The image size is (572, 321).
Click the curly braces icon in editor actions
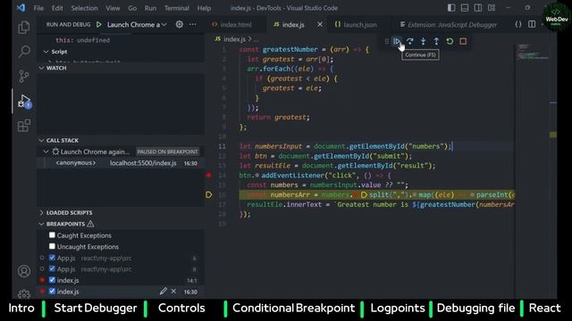click(518, 24)
